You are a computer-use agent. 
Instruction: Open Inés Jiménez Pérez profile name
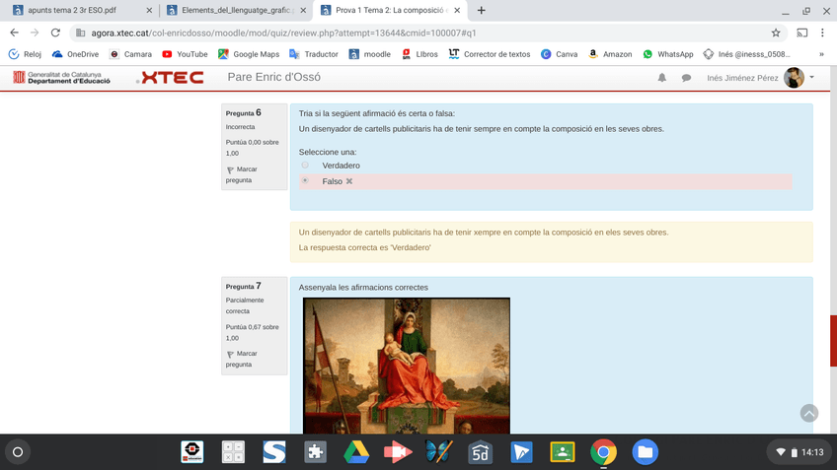[742, 78]
